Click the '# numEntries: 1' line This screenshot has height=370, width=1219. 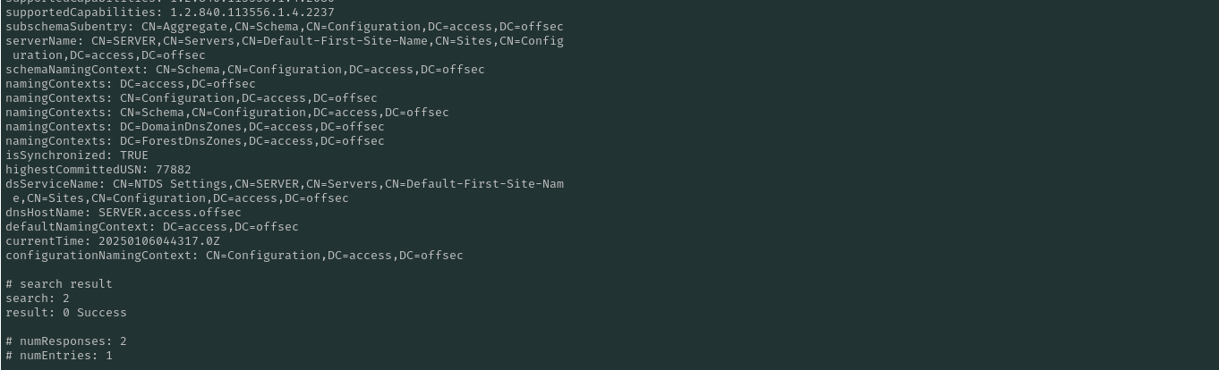tap(58, 356)
